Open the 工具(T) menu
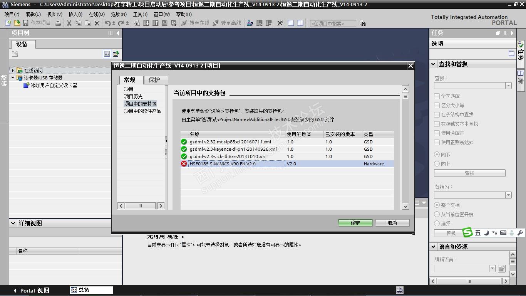The width and height of the screenshot is (526, 296). [x=140, y=14]
